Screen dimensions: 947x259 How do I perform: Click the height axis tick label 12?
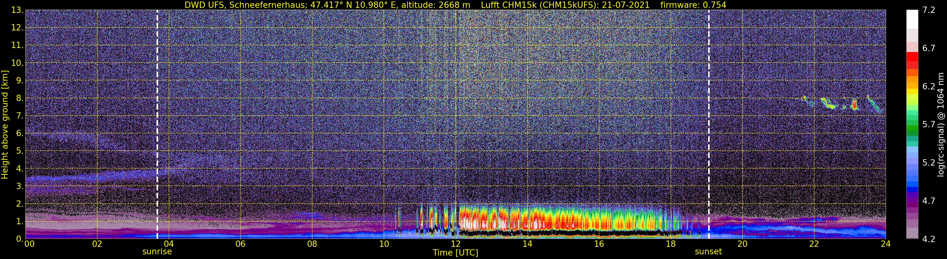click(17, 28)
